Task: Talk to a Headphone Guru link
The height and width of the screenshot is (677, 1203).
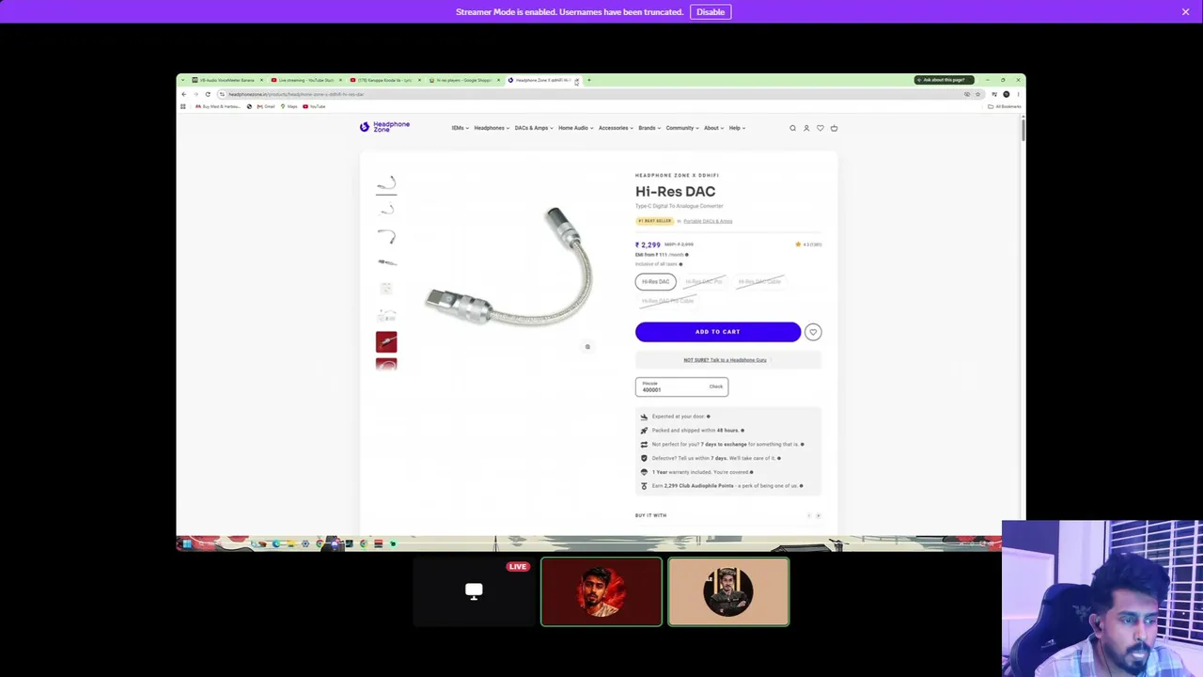Action: [725, 360]
